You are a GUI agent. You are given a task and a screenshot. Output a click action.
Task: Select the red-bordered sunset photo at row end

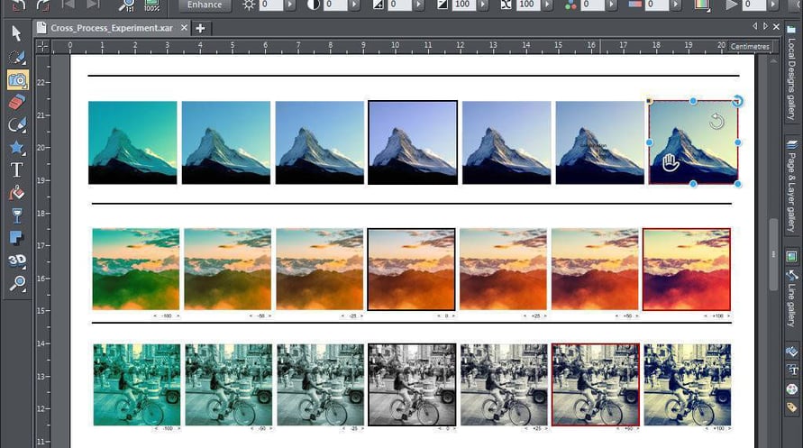[x=686, y=270]
